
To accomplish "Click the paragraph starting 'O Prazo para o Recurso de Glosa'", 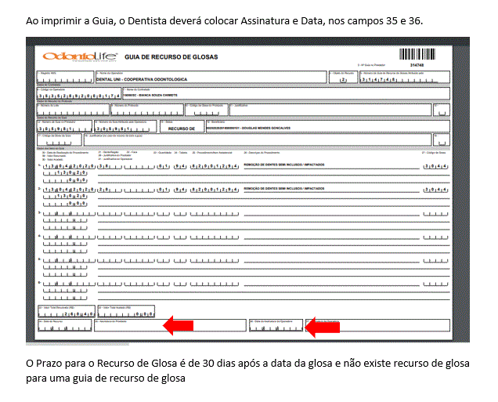I will tap(247, 371).
